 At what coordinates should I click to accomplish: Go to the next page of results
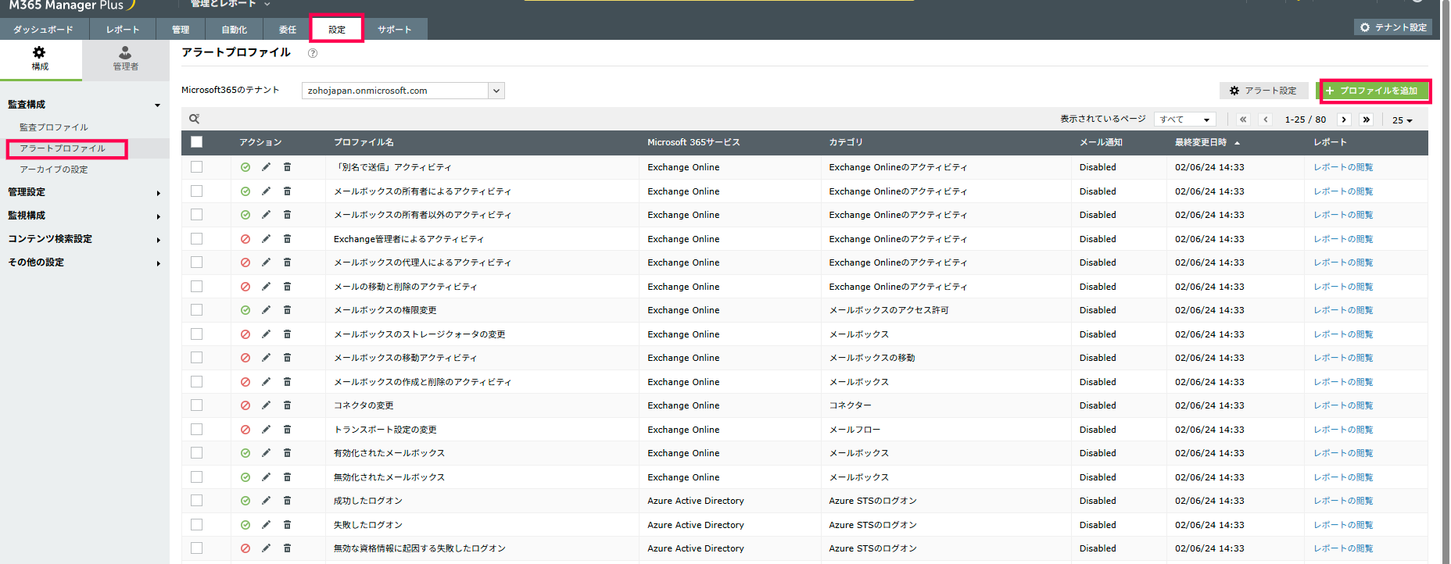point(1344,120)
